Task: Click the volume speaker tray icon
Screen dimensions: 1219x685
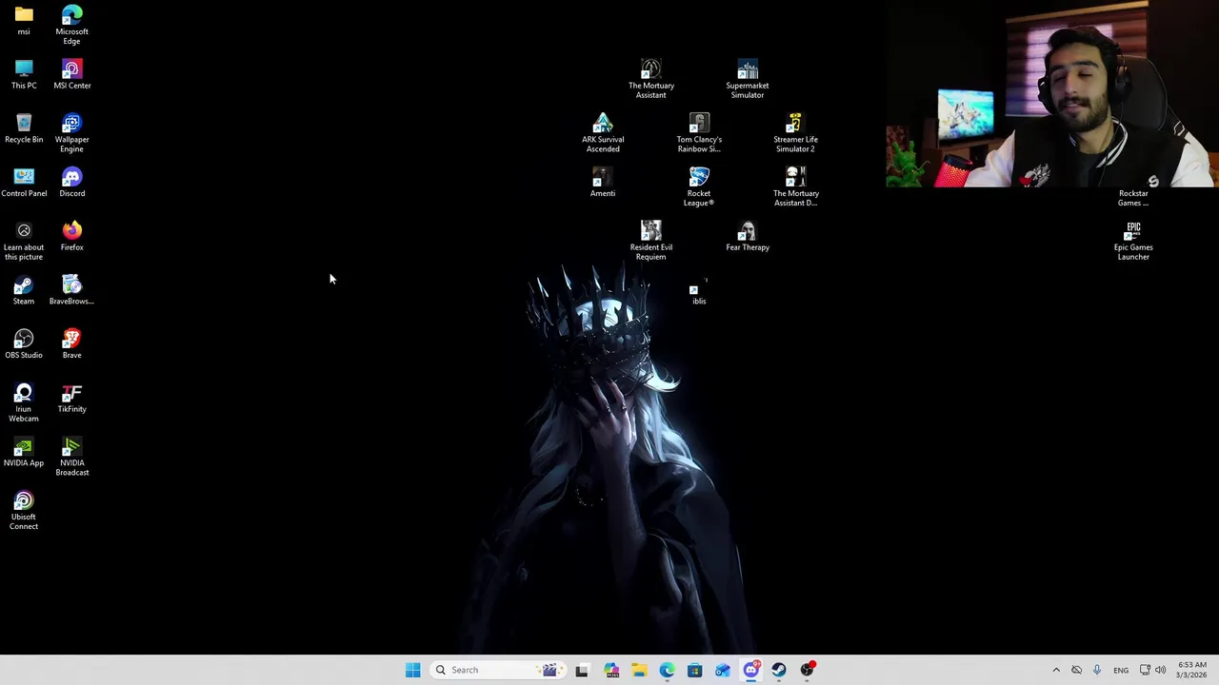Action: click(1160, 670)
